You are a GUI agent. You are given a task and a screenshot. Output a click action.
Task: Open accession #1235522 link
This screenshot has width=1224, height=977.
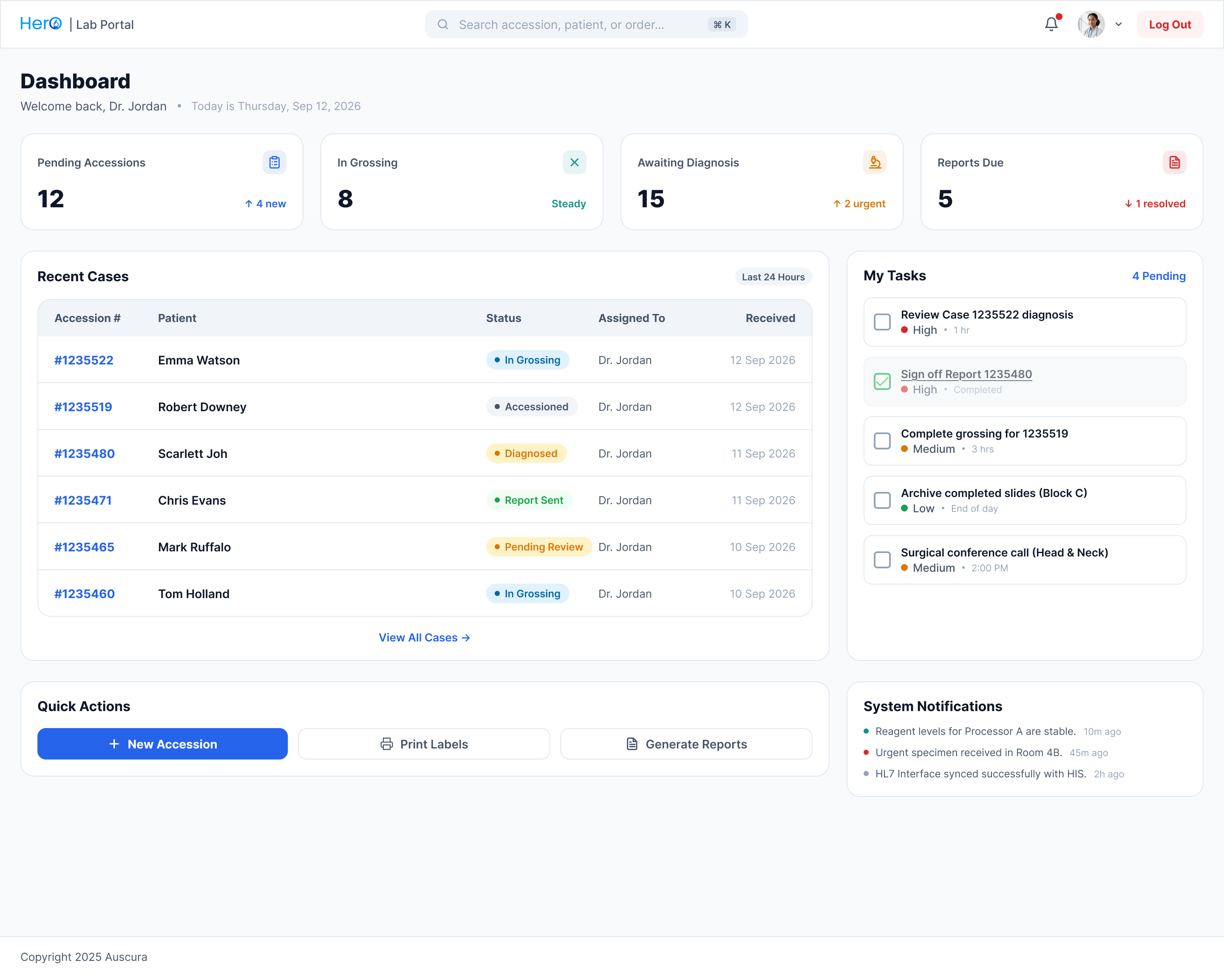(x=84, y=360)
